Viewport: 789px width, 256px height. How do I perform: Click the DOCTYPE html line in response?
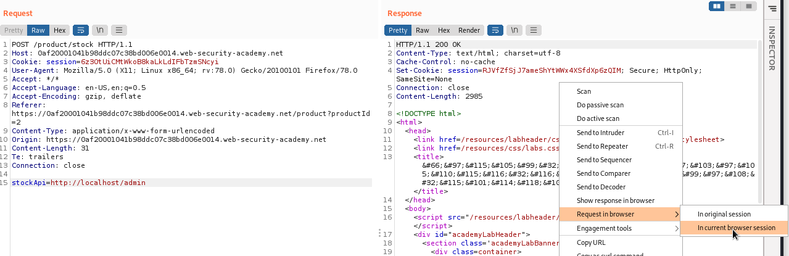point(428,114)
